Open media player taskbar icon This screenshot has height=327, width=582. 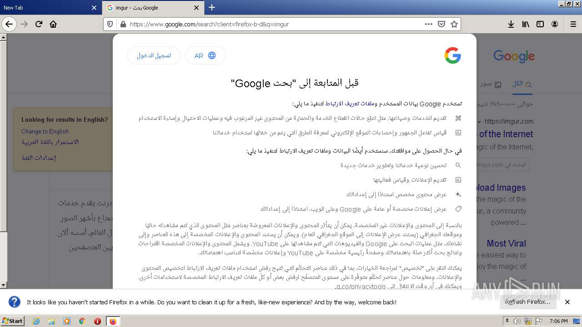click(x=67, y=321)
